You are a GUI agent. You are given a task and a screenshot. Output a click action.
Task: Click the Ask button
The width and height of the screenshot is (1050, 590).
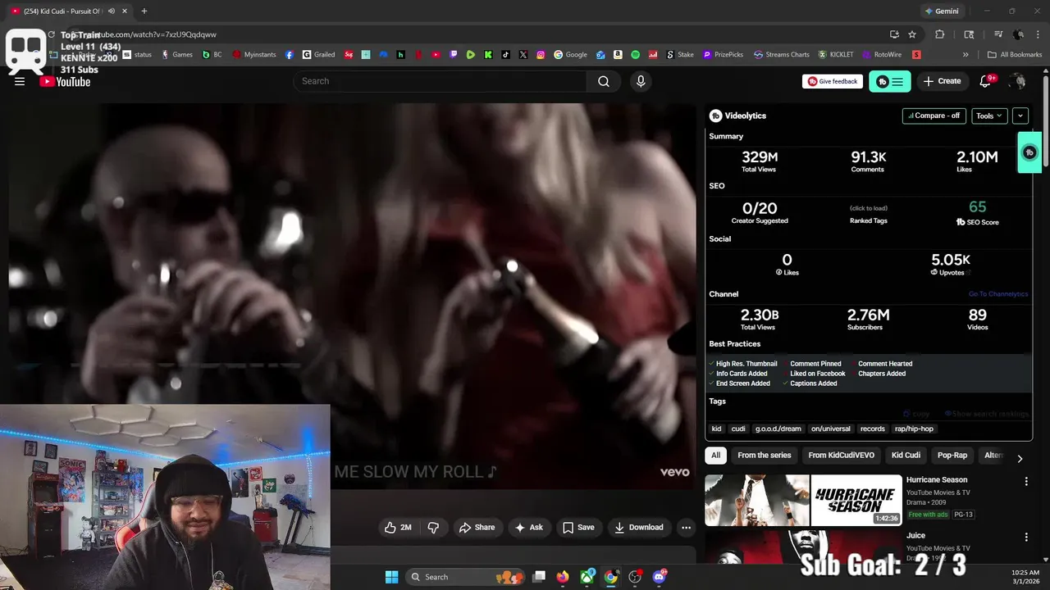(x=528, y=527)
